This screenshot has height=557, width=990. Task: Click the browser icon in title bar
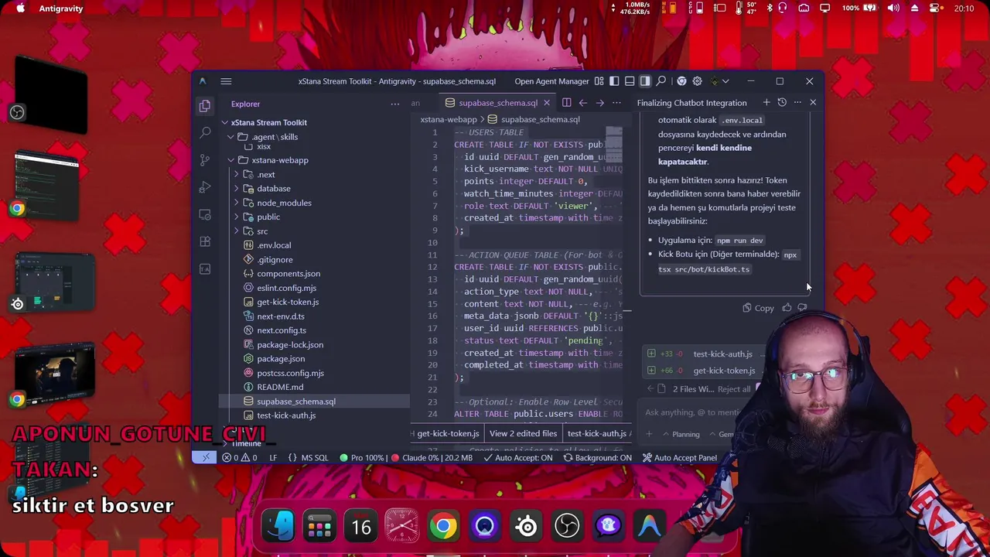click(x=681, y=81)
